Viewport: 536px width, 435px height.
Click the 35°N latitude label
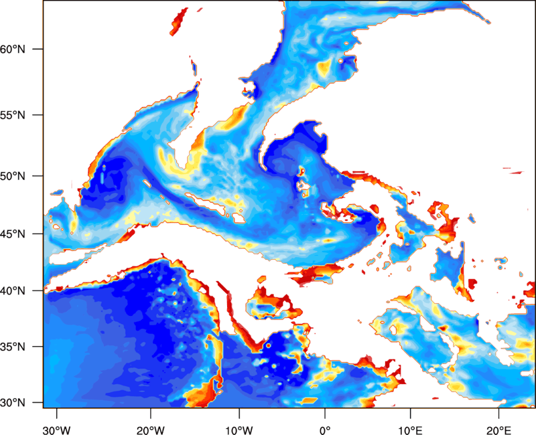click(13, 347)
